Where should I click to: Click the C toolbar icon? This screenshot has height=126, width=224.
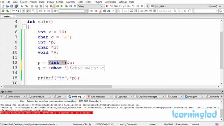(x=190, y=11)
